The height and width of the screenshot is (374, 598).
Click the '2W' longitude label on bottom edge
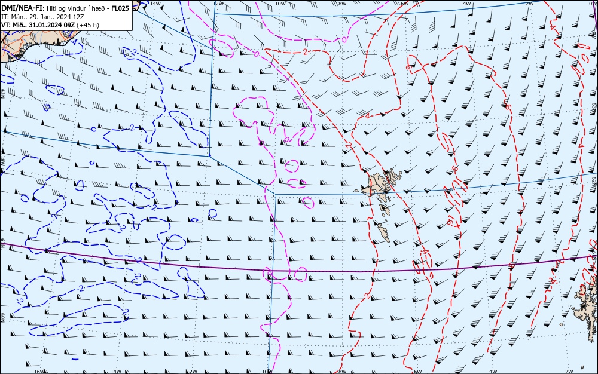click(569, 372)
